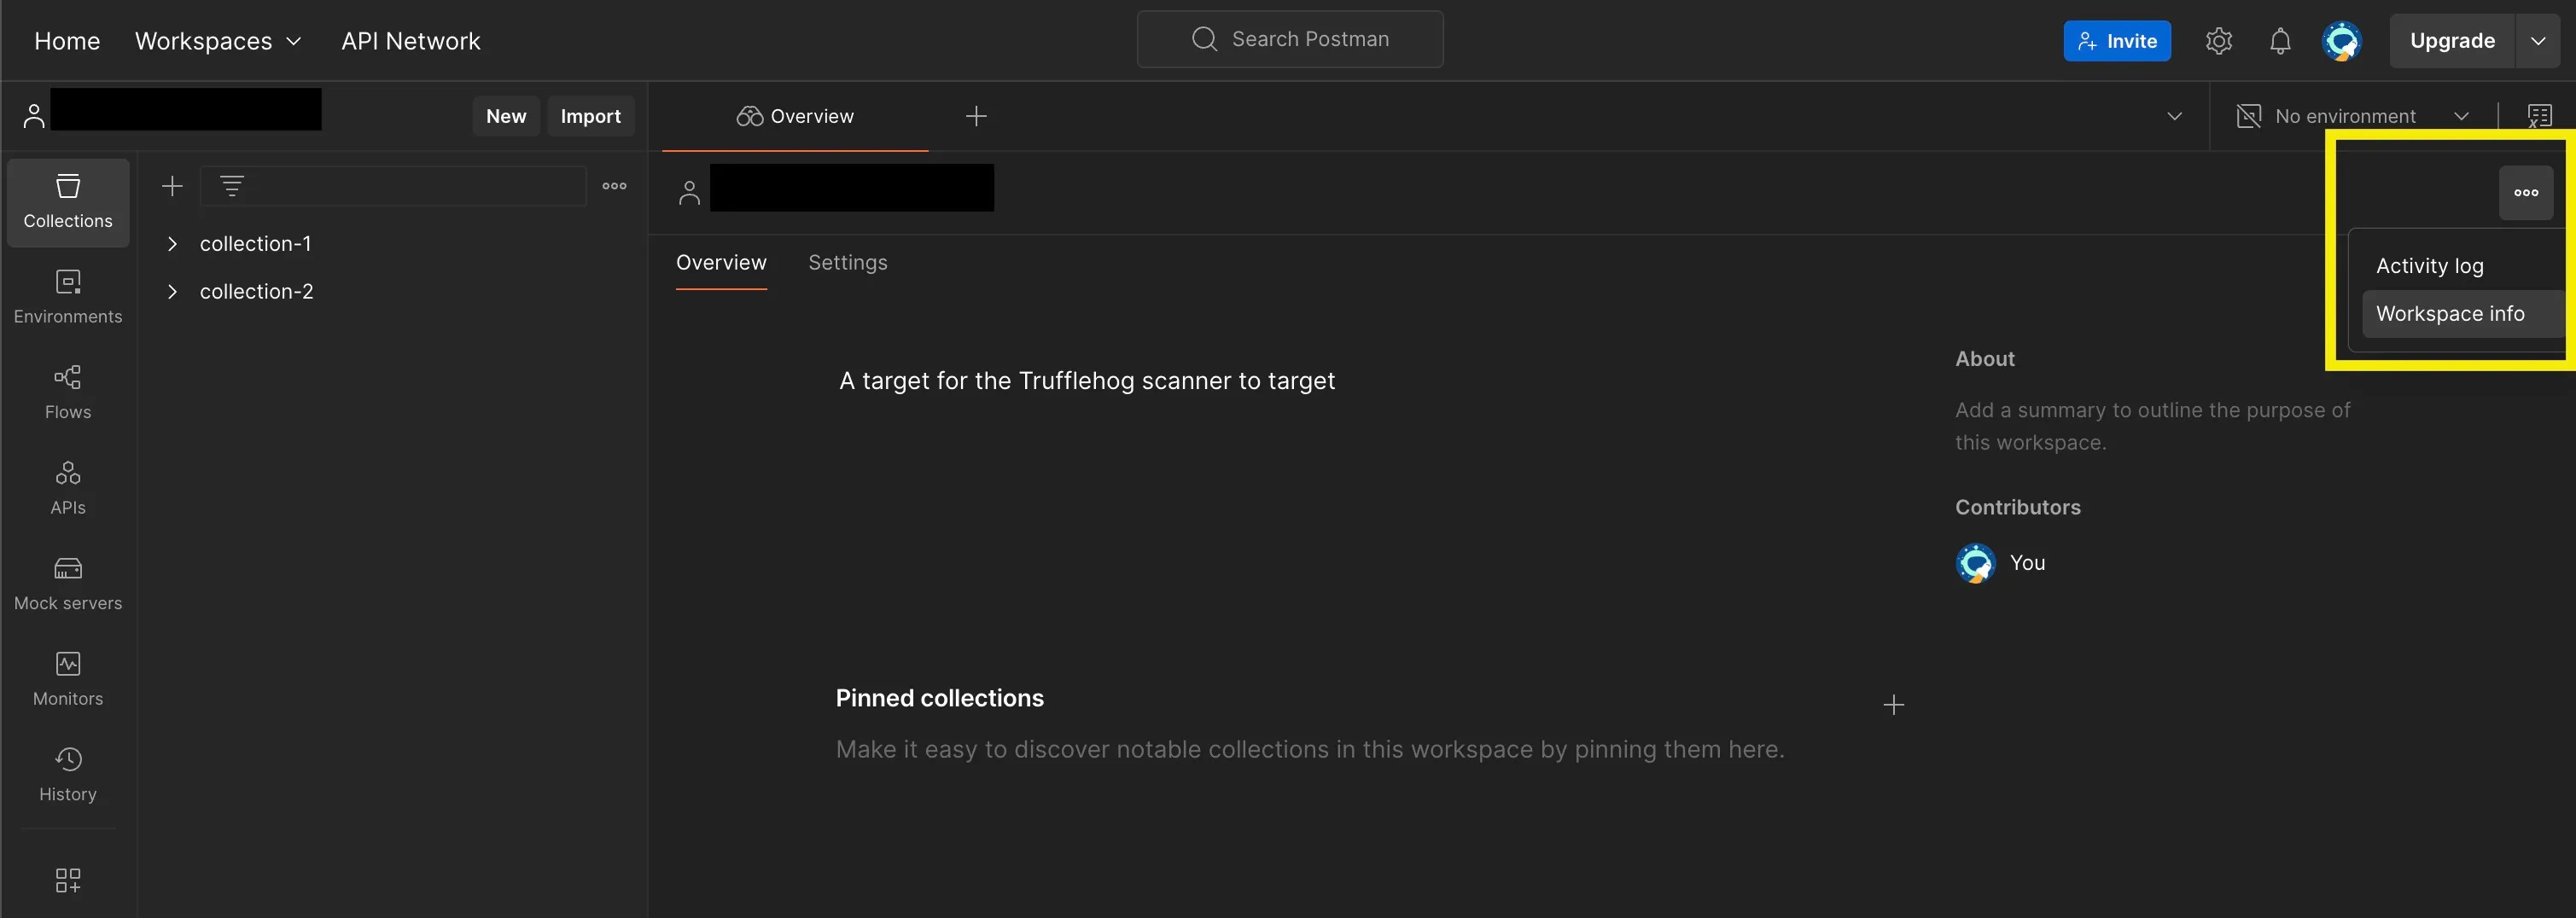Open the settings gear icon
The height and width of the screenshot is (918, 2576).
(2218, 41)
